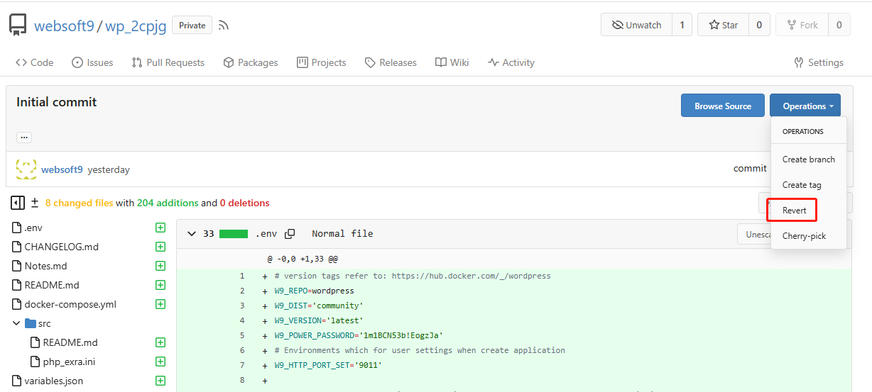Click the repository book icon at top left
The image size is (872, 392).
pyautogui.click(x=18, y=26)
